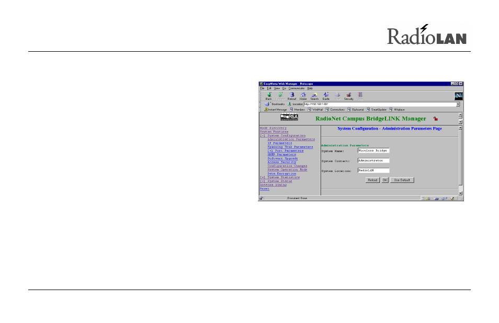Print the page with the Print icon
The height and width of the screenshot is (323, 499).
point(337,96)
